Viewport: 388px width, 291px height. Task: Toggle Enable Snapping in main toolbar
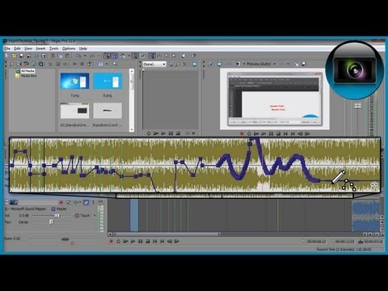107,56
